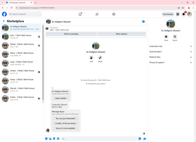Screen dimensions: 196x142
Task: Open Kasey - 2 Beds 1 Bath House chat
Action: [21, 81]
